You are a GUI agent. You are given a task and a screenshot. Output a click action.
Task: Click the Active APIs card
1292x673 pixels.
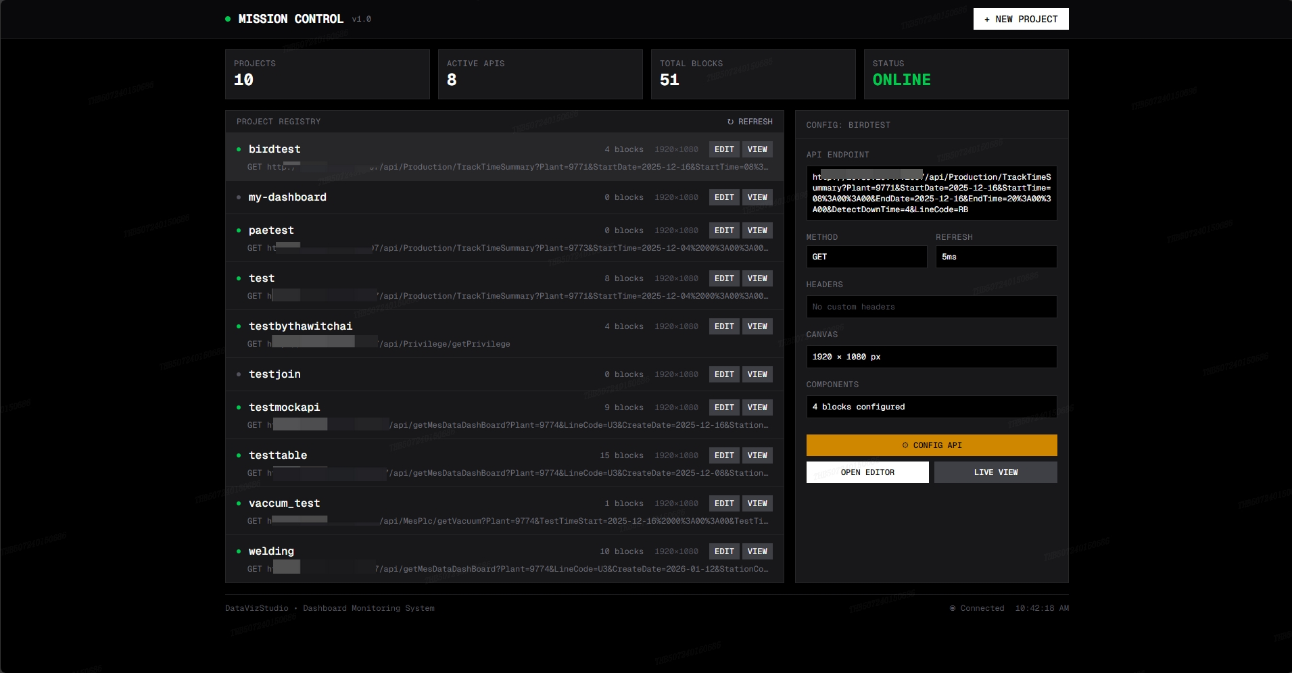pos(540,74)
